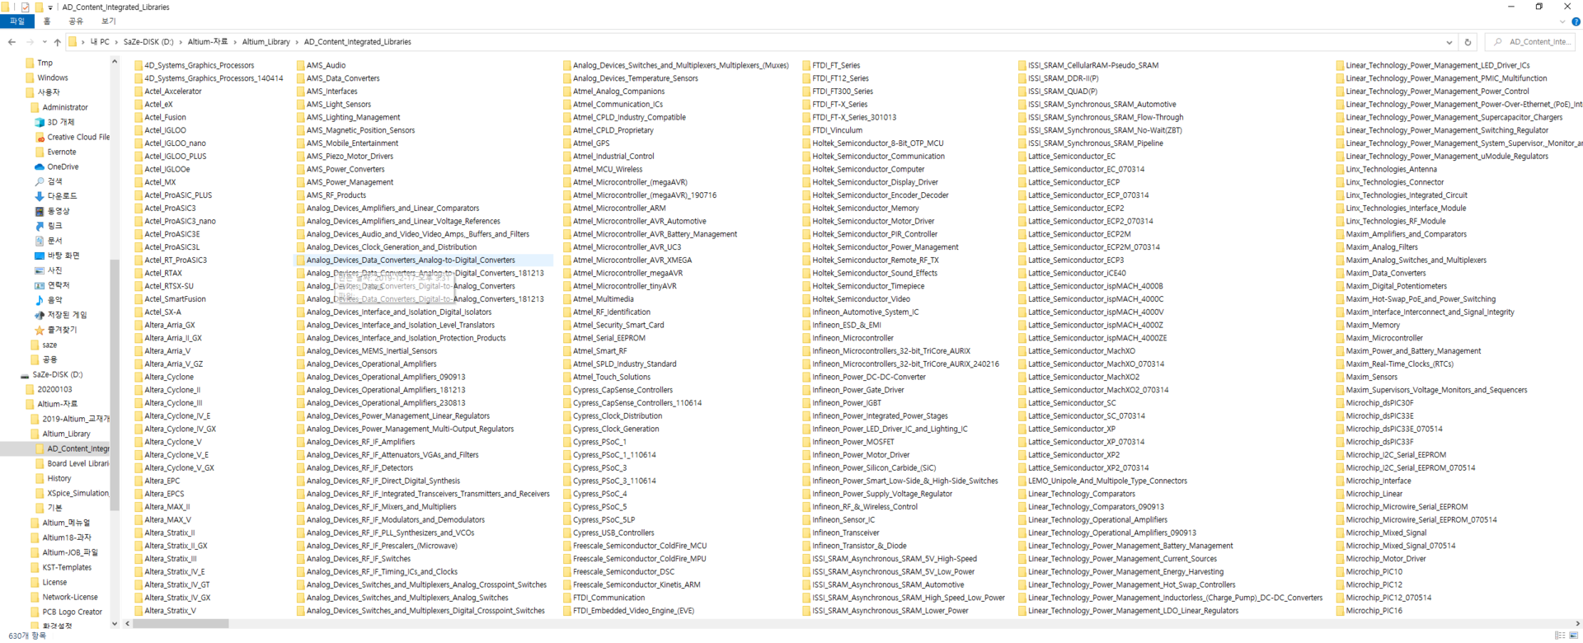This screenshot has height=643, width=1583.
Task: Select Evernote in the navigation pane
Action: (61, 152)
